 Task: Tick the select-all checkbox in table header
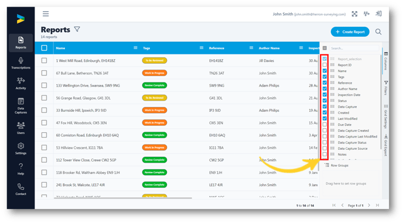(x=44, y=48)
